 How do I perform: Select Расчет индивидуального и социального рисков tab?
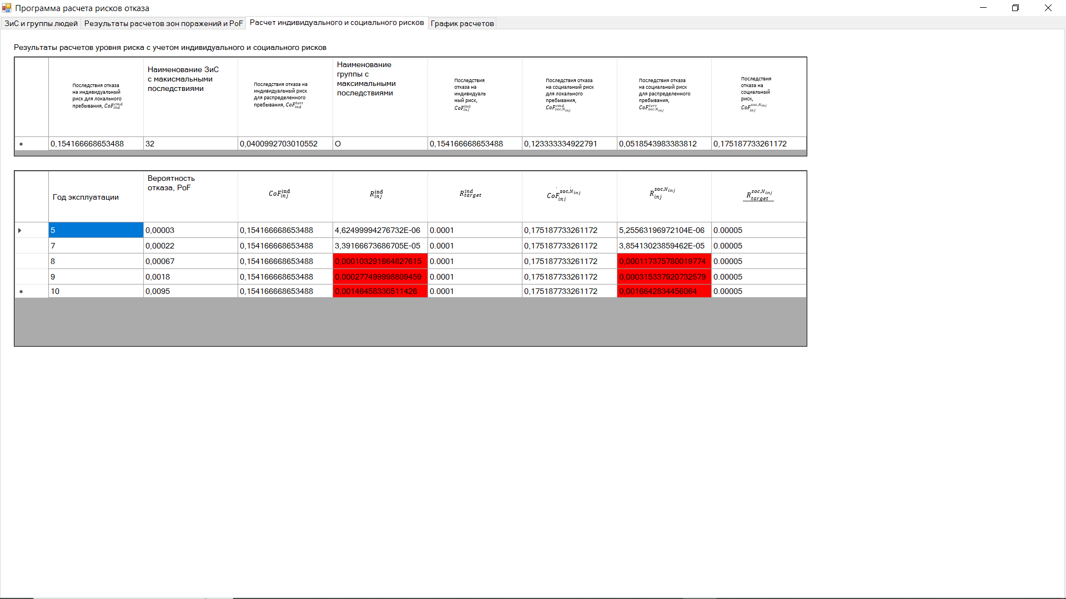(336, 23)
